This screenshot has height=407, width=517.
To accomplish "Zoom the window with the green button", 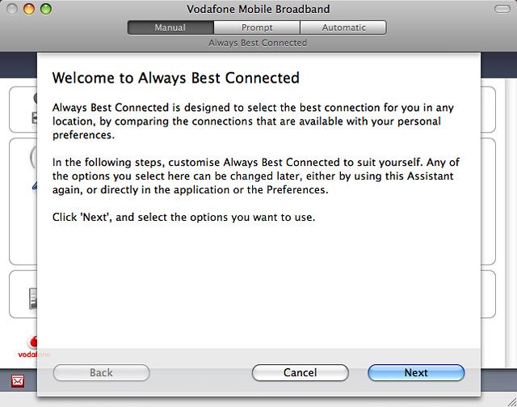I will pyautogui.click(x=45, y=10).
